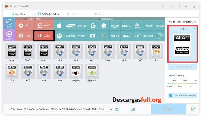Select the AAC audio format
The height and width of the screenshot is (117, 202).
click(92, 51)
